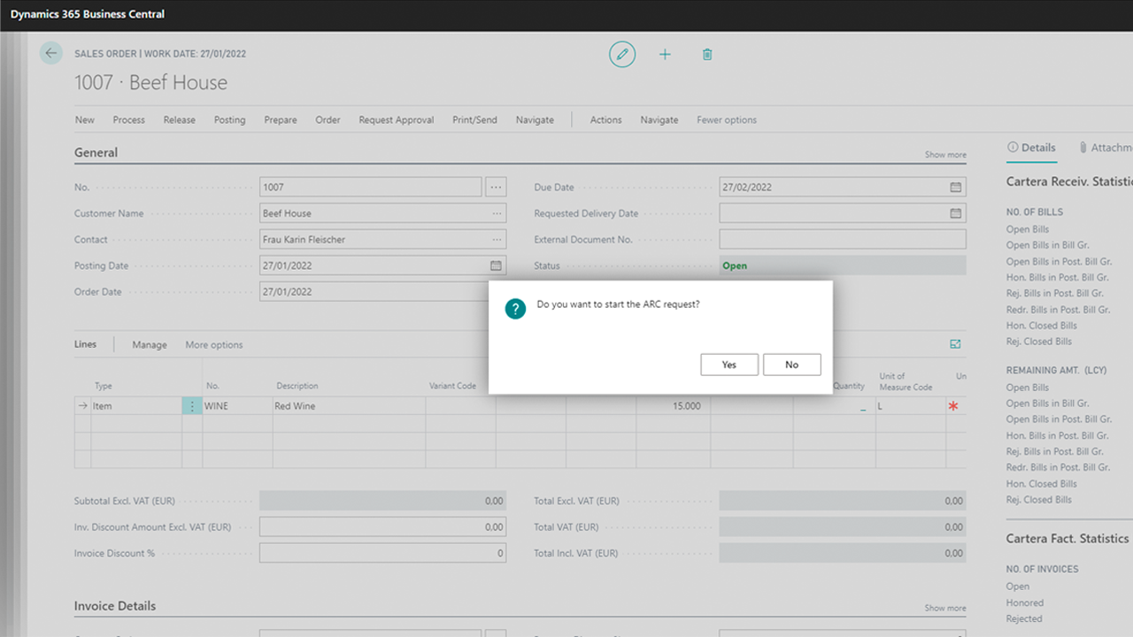Click No in the ARC dialog

[791, 365]
